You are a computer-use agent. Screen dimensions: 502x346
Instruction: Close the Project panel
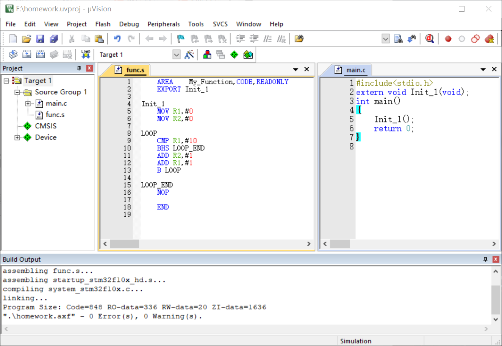[89, 68]
